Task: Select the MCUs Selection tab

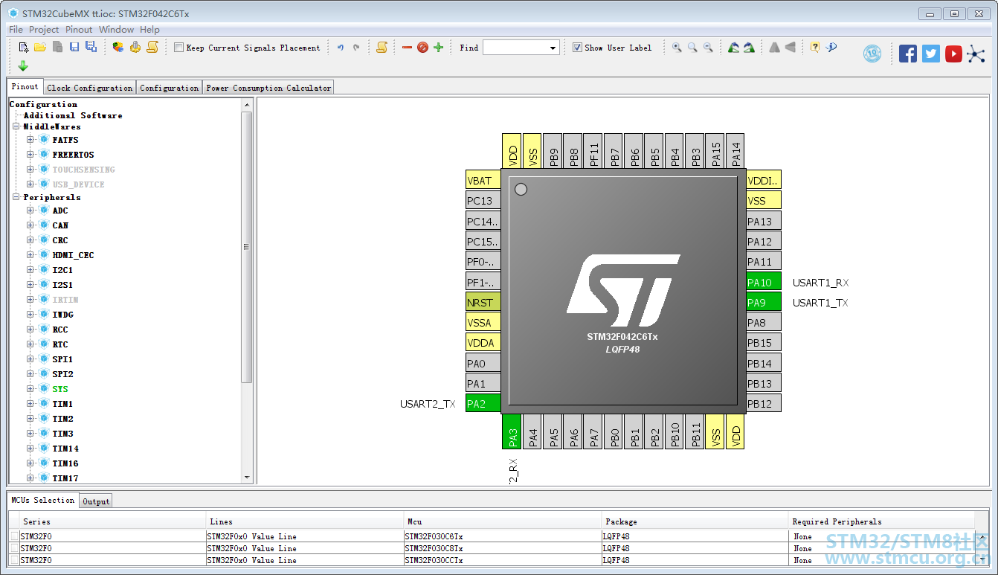Action: pos(43,500)
